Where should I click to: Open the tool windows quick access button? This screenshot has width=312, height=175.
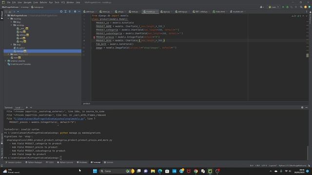[2, 165]
